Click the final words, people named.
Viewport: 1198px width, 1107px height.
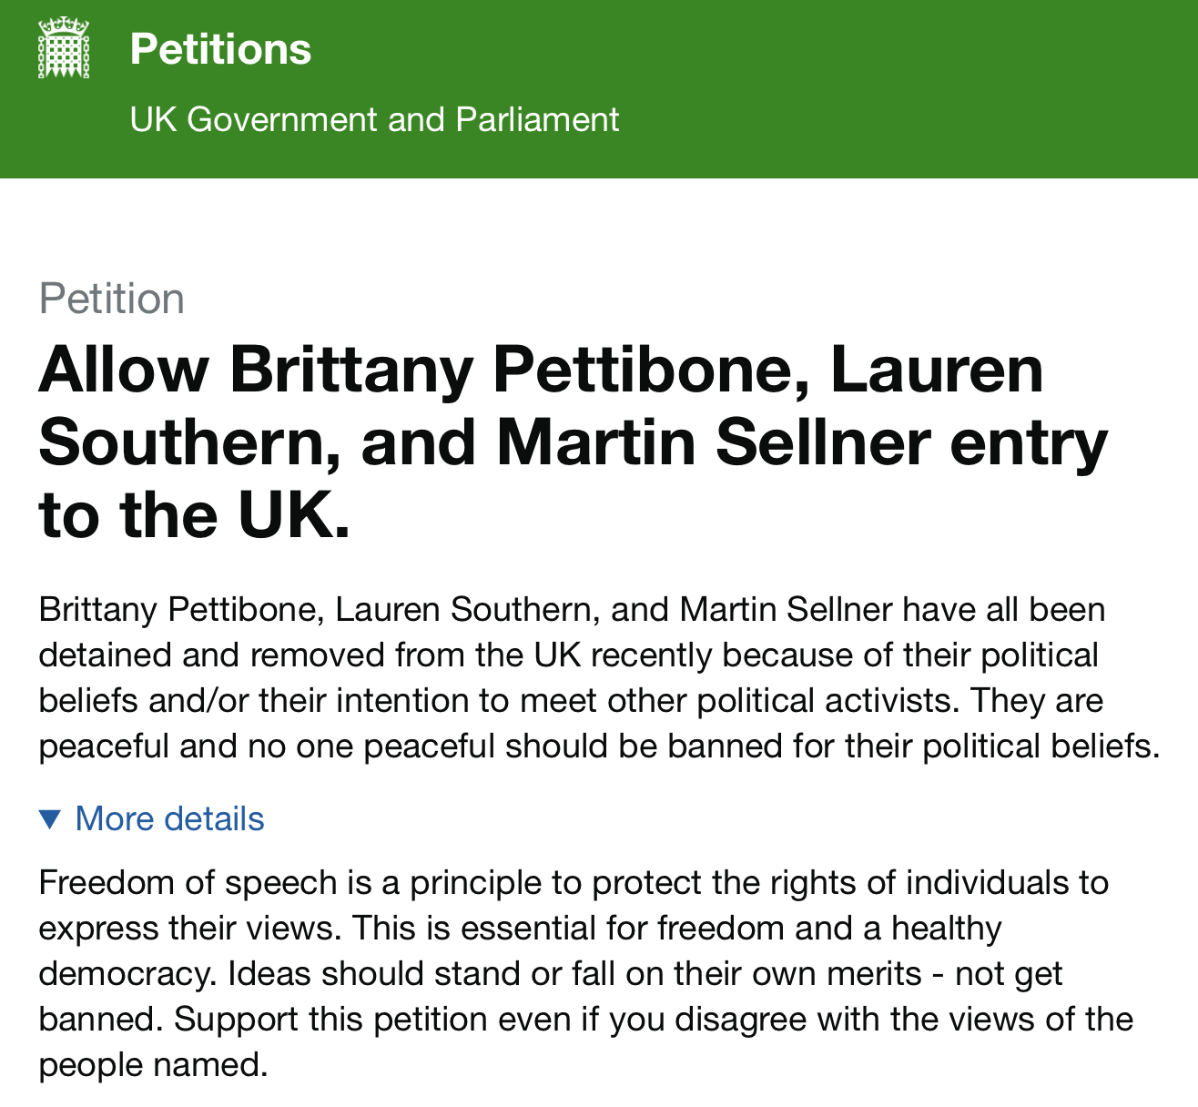pos(153,1064)
